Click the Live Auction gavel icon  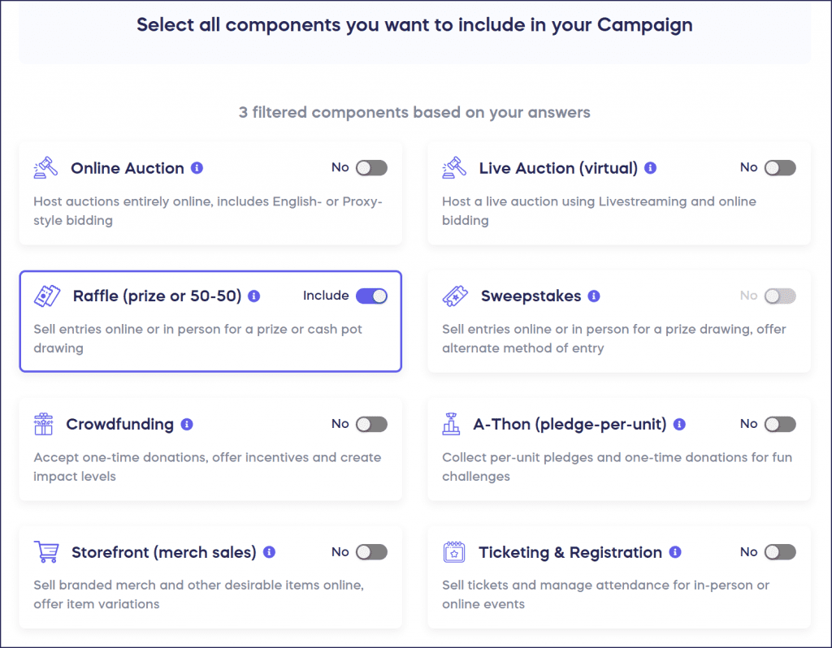[455, 168]
